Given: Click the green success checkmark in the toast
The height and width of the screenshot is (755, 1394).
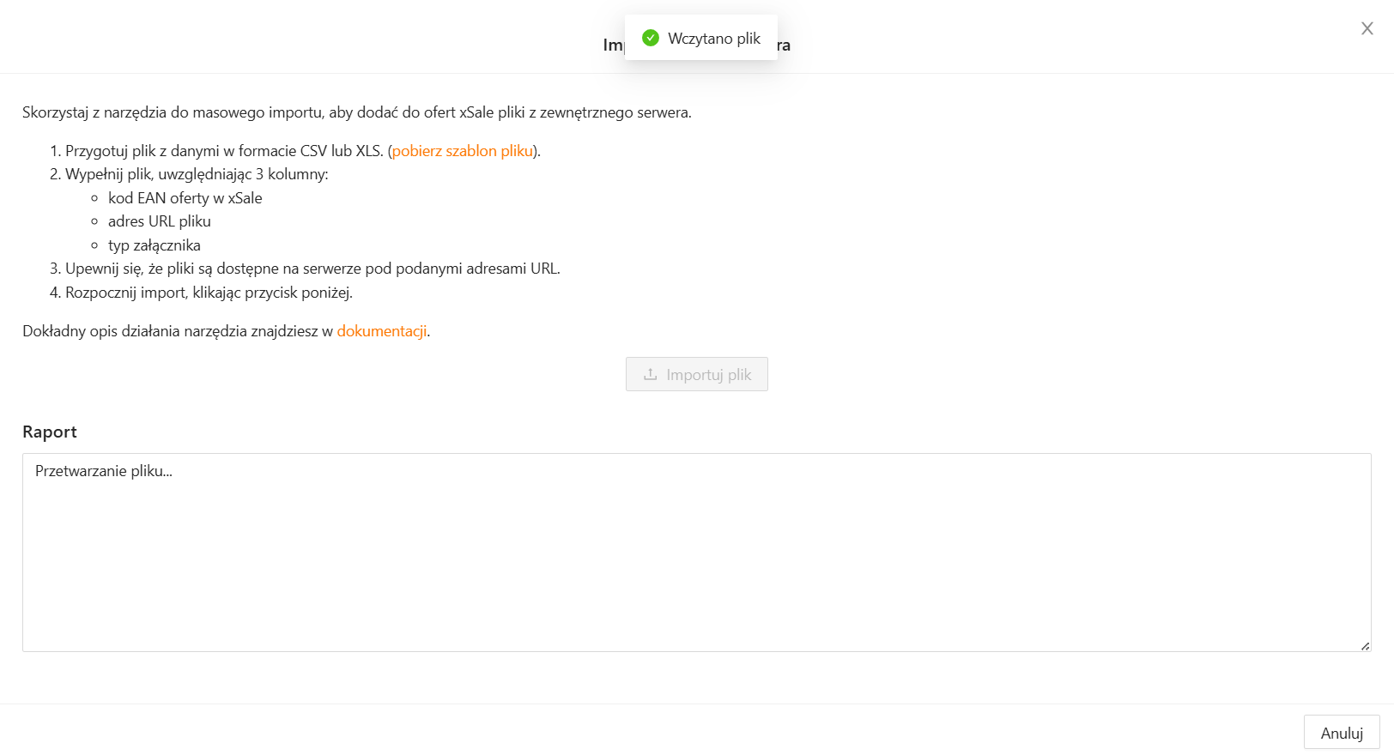Looking at the screenshot, I should tap(651, 38).
